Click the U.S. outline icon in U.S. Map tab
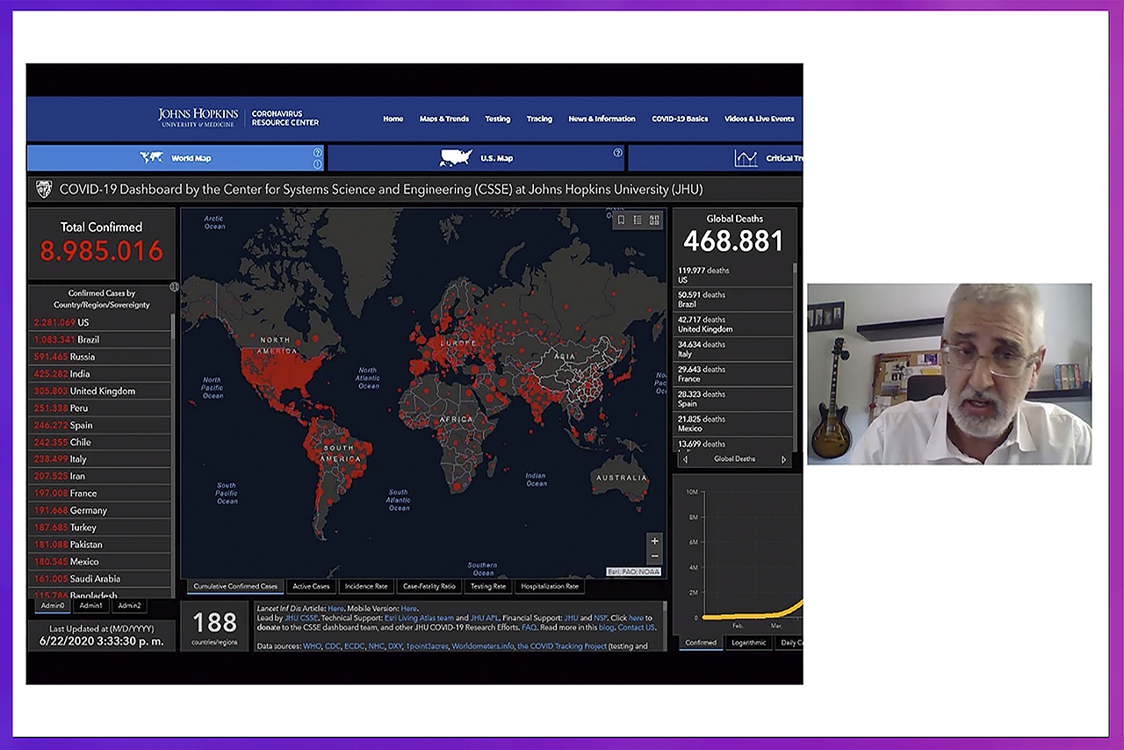The image size is (1124, 750). [x=456, y=158]
